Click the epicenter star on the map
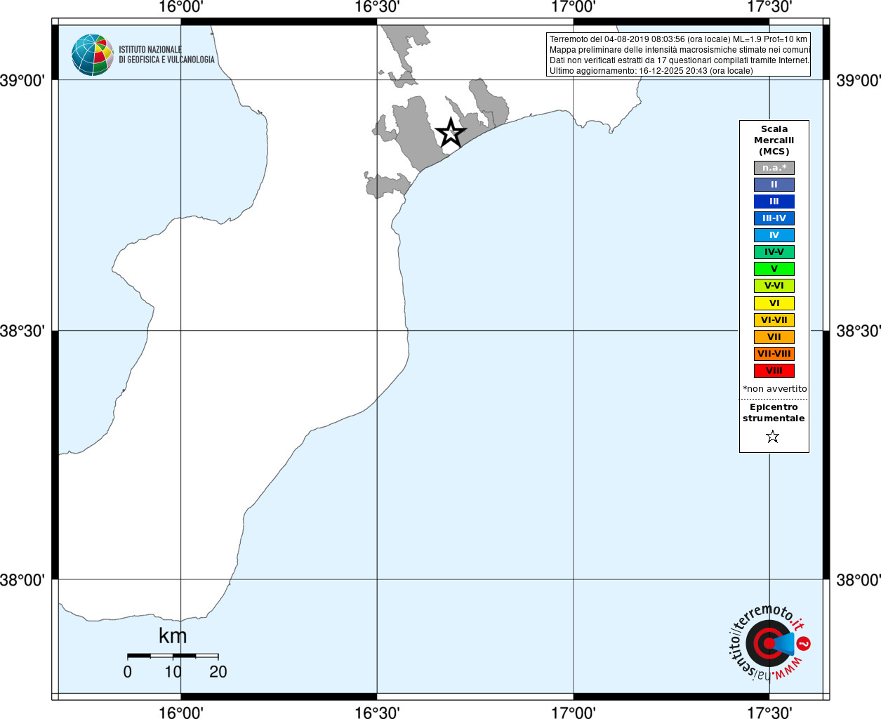The height and width of the screenshot is (719, 881). (451, 132)
